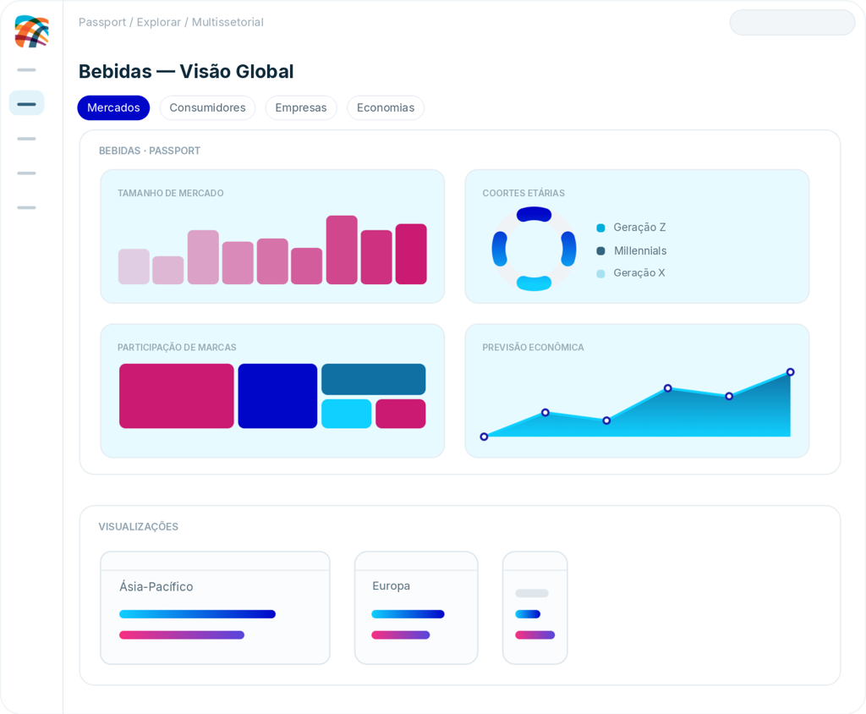Select the tallest bar in Tamanho de Mercado
The image size is (866, 714).
pos(342,250)
